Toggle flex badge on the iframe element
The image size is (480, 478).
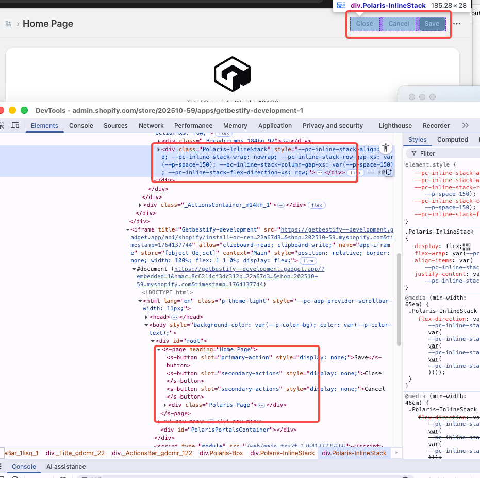308,261
